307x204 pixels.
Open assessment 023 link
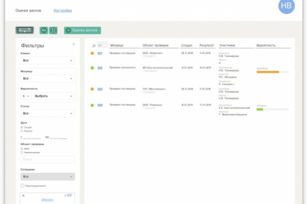[x=100, y=89]
